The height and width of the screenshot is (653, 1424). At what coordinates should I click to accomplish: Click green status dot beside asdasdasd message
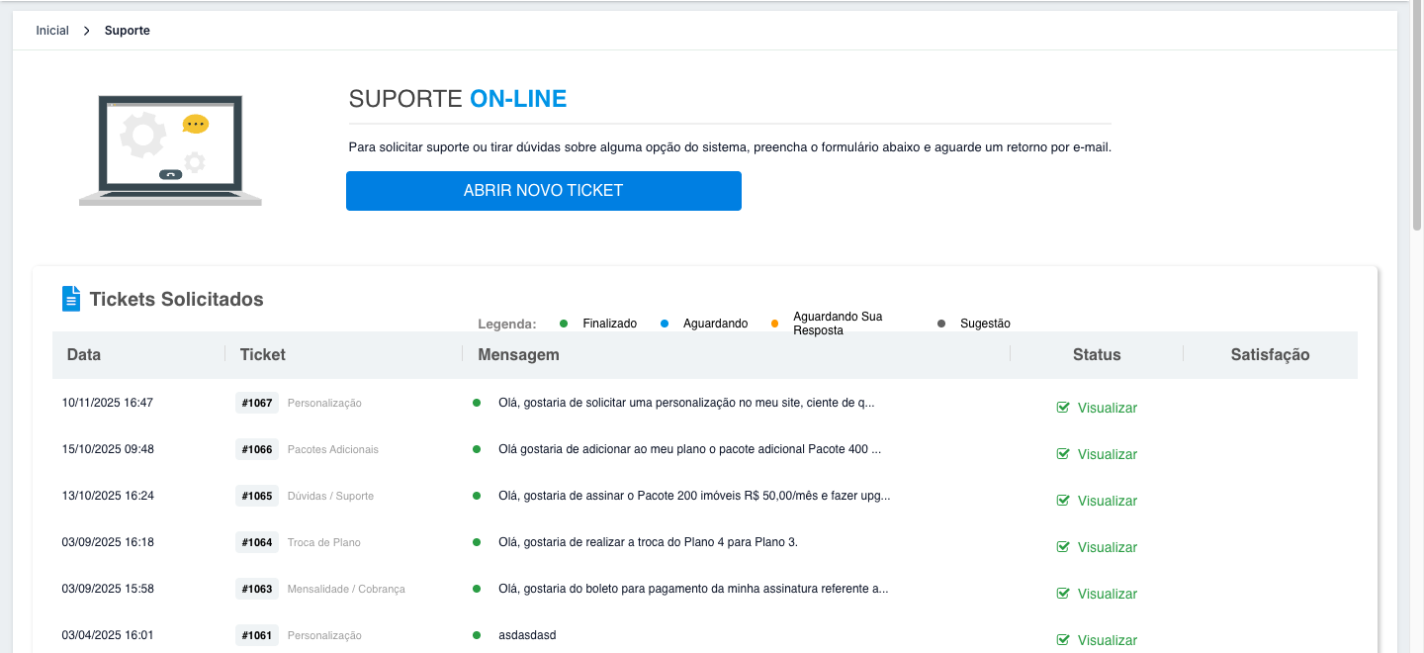coord(477,635)
